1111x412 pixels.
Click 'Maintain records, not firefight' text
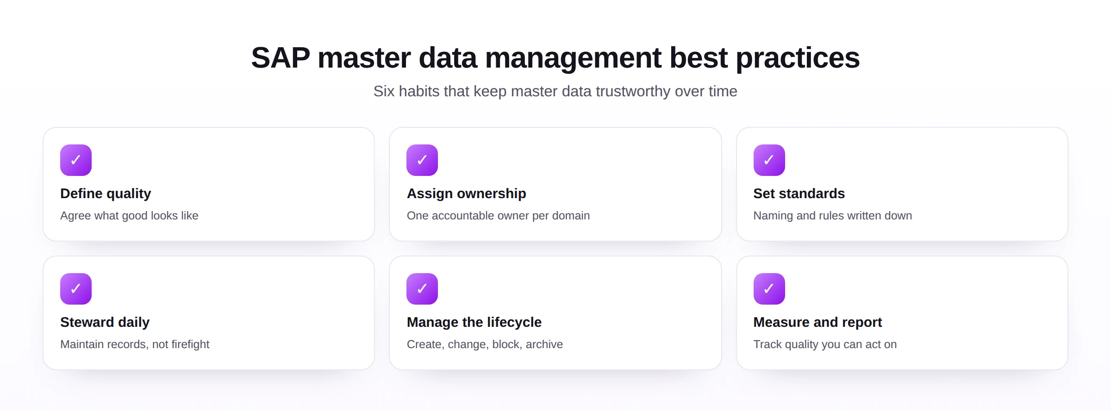tap(135, 344)
